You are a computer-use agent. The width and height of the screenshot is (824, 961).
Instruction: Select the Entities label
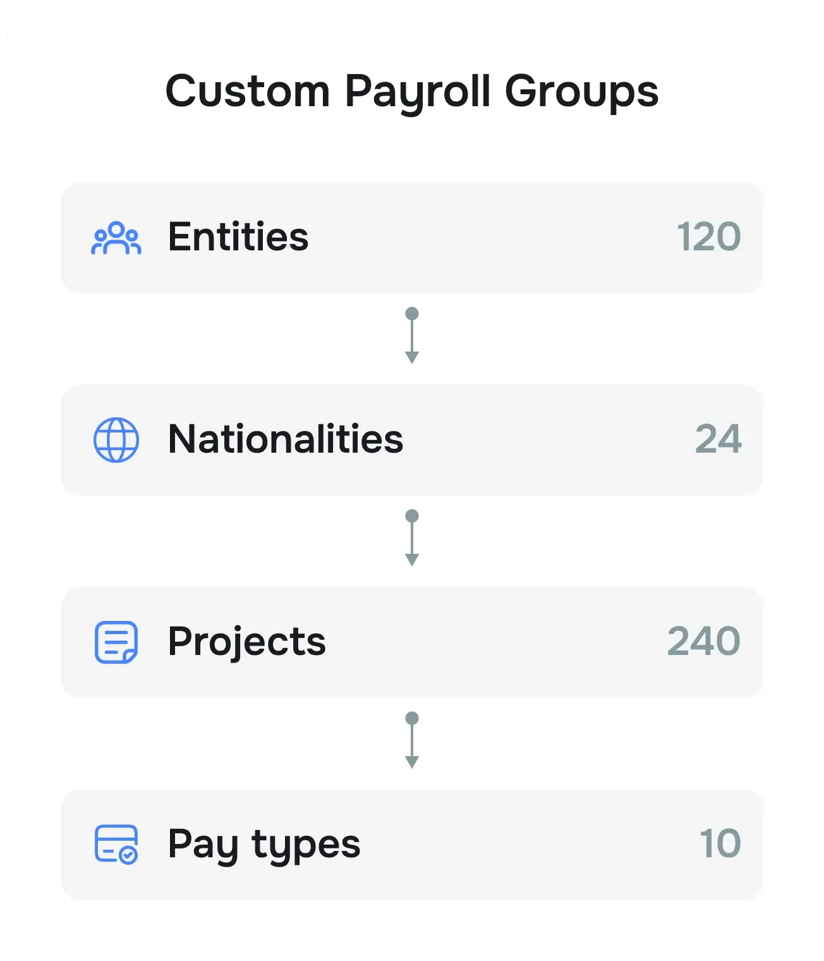tap(238, 237)
